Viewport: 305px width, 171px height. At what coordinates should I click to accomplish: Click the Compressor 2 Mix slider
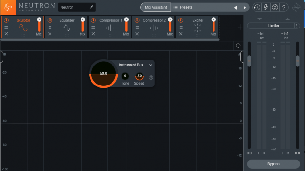click(x=170, y=25)
